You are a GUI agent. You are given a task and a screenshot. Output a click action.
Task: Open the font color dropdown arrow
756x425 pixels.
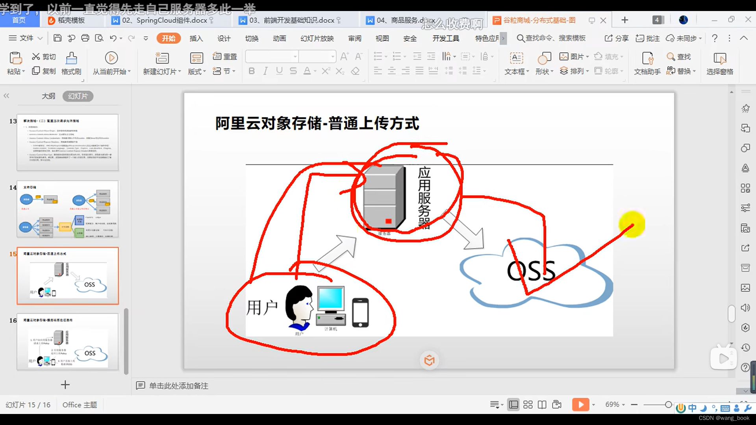tap(315, 71)
